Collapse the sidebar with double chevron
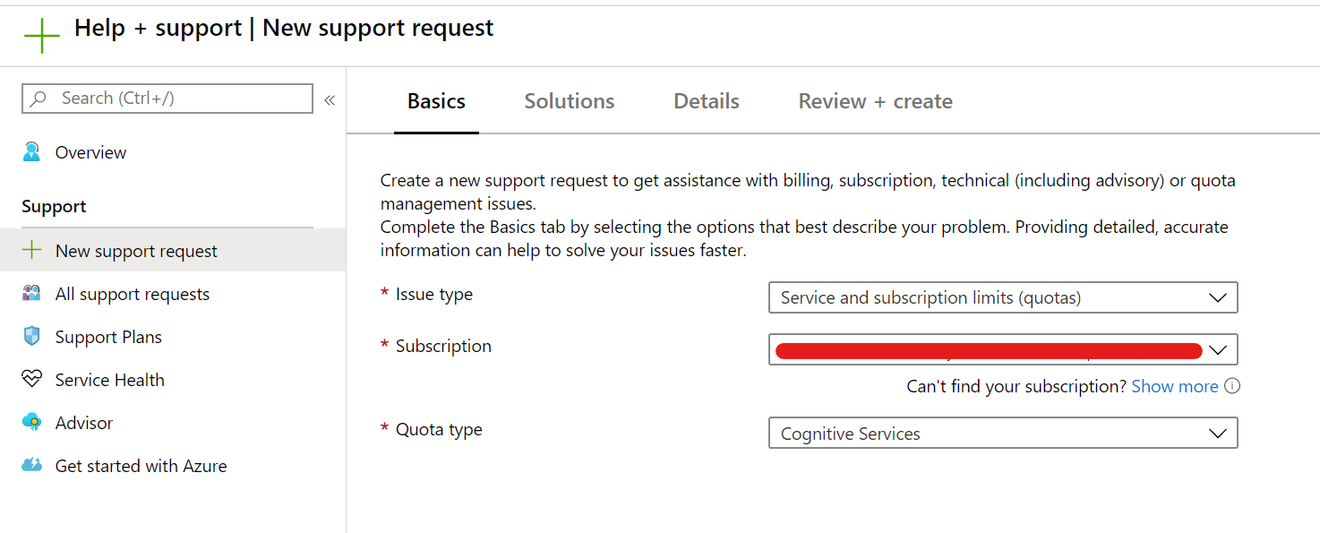 pos(330,99)
